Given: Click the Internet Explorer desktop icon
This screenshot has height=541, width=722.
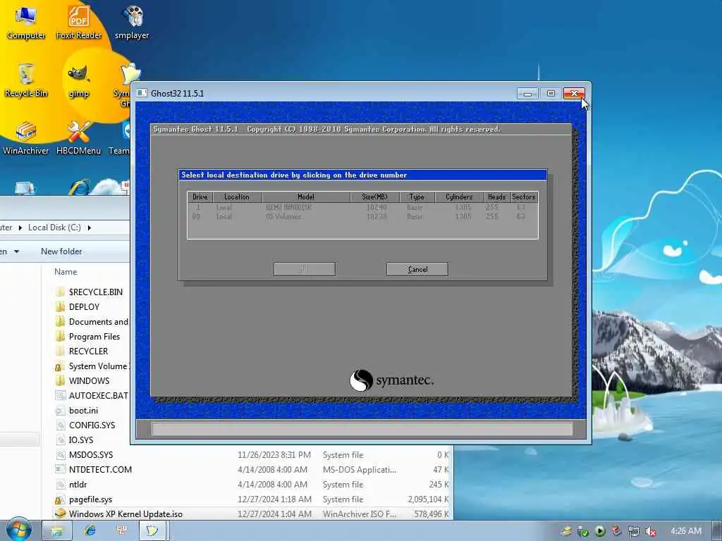Looking at the screenshot, I should 79,187.
